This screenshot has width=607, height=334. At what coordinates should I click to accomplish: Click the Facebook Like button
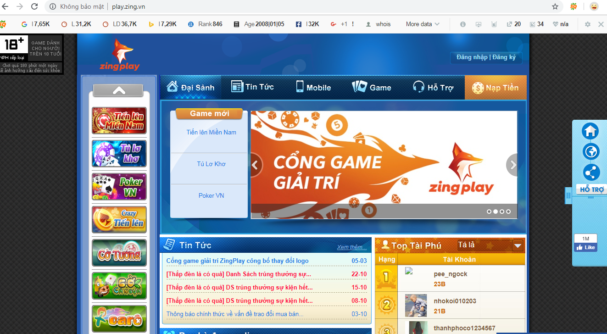(585, 247)
